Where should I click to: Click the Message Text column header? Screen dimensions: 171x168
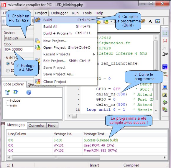125,134
